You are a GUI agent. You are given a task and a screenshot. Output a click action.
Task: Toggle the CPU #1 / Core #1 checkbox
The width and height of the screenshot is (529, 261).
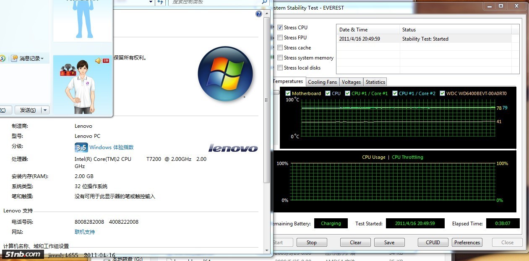click(347, 93)
